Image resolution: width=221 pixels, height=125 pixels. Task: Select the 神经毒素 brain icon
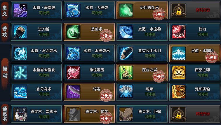pos(73,73)
